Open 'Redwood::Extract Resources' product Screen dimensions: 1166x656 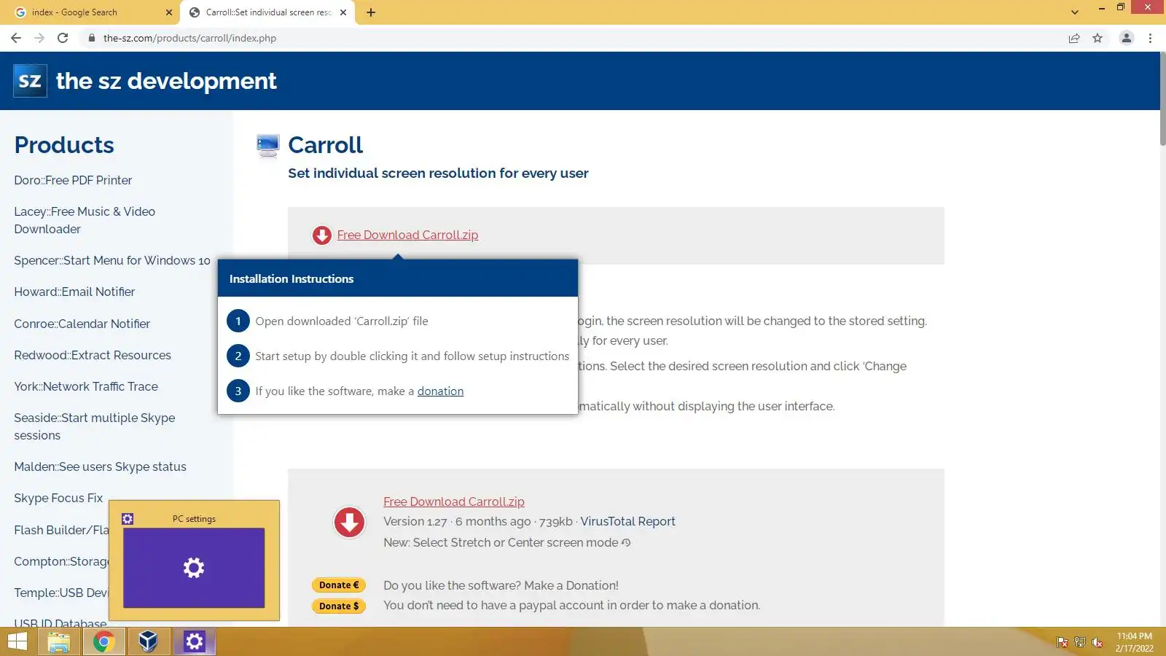[93, 356]
